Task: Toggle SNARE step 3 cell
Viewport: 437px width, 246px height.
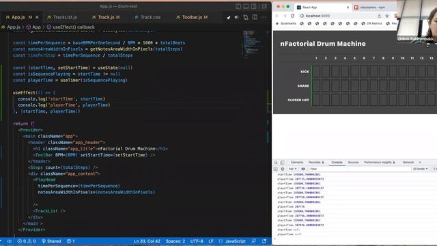Action: tap(335, 85)
